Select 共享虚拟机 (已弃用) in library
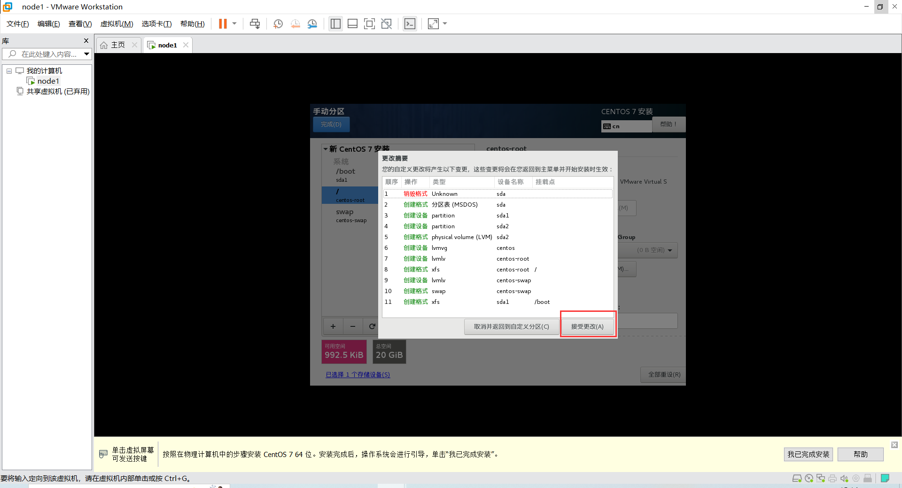Viewport: 902px width, 488px height. 58,92
